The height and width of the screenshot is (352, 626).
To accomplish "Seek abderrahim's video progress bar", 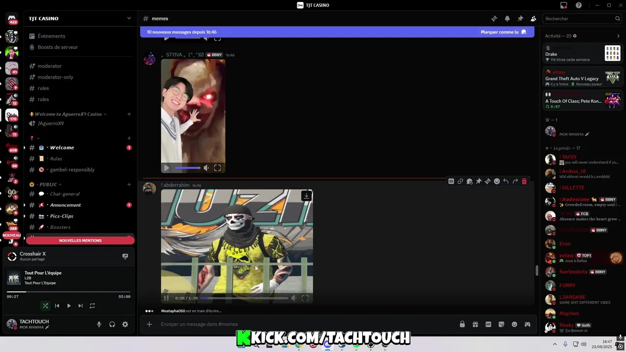I will pos(244,298).
